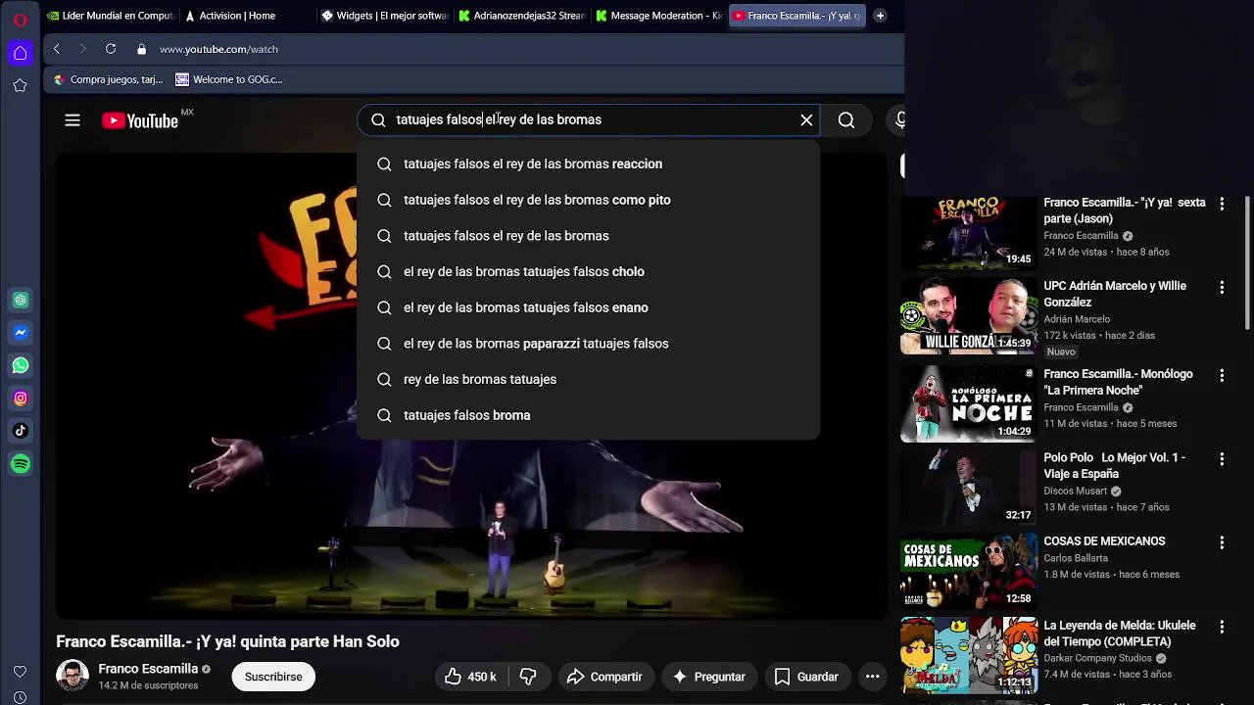Reload the current YouTube page

111,49
